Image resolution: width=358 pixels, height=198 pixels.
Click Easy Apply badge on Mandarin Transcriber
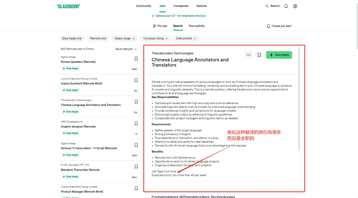coord(70,177)
